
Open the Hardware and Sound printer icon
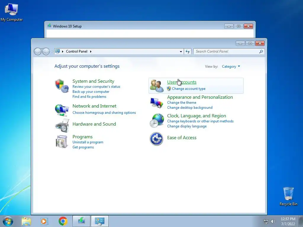pos(62,126)
